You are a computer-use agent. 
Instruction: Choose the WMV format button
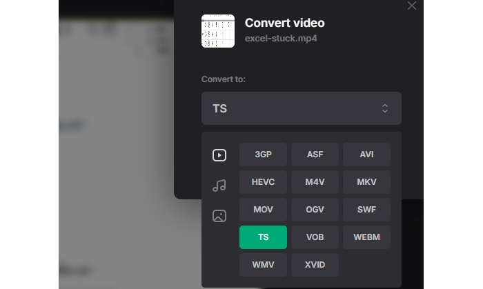263,265
